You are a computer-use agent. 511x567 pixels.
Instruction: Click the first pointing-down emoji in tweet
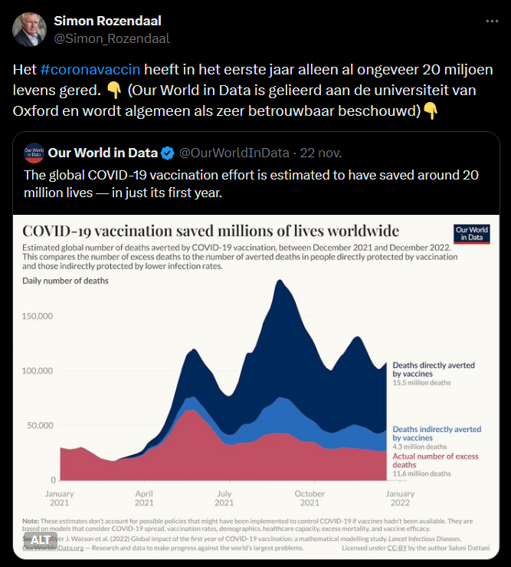click(114, 91)
